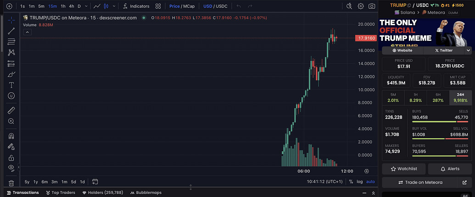Open the forecasting and measurement tools

tap(11, 63)
